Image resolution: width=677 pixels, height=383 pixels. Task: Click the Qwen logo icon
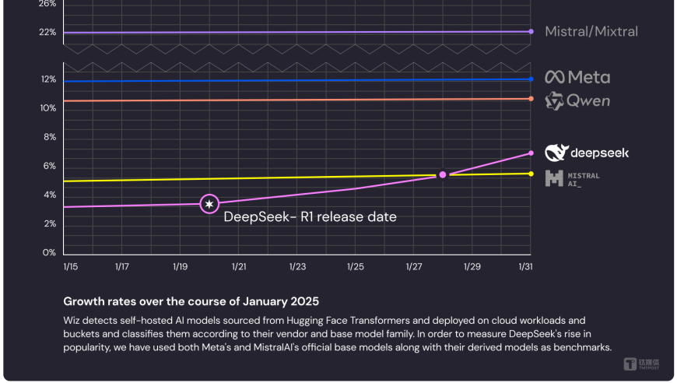[x=554, y=101]
